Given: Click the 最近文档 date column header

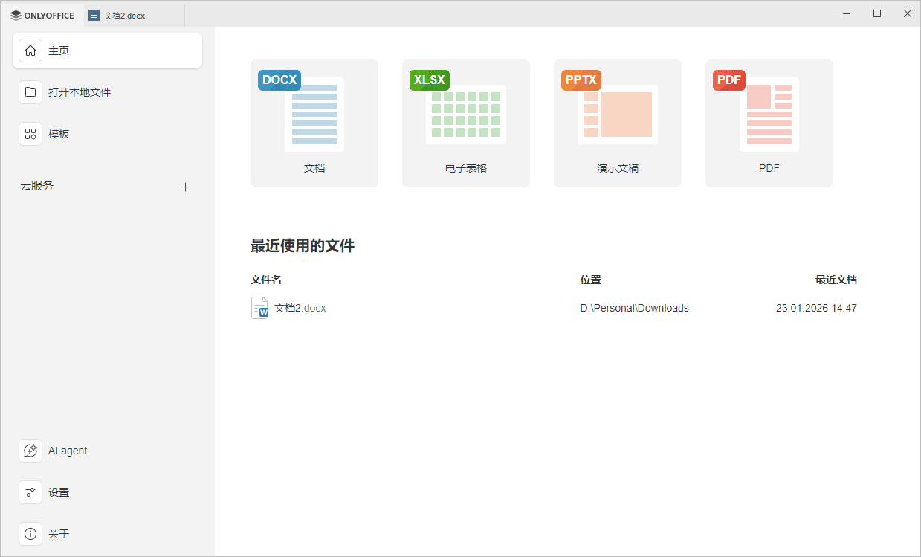Looking at the screenshot, I should pos(836,280).
